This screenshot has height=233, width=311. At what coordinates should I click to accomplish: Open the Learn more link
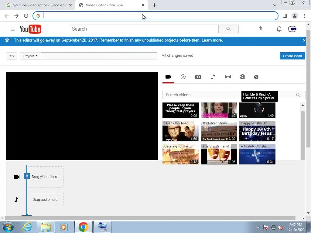click(212, 40)
